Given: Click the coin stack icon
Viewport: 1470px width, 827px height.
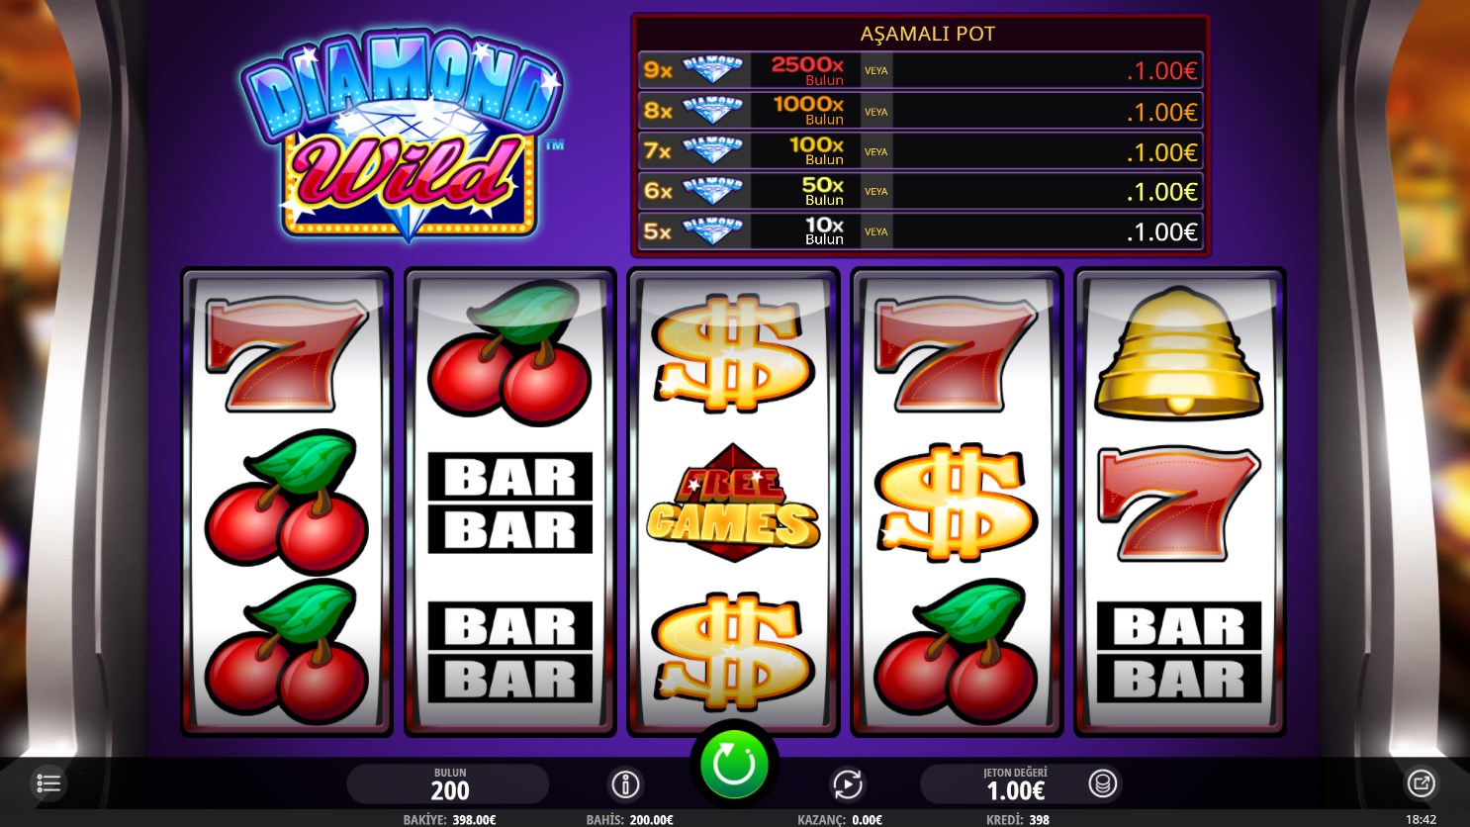Looking at the screenshot, I should [x=1102, y=784].
